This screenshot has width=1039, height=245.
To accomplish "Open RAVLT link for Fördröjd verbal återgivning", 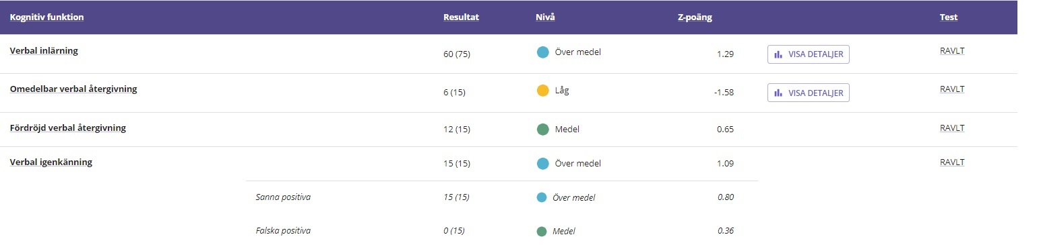I will point(952,128).
